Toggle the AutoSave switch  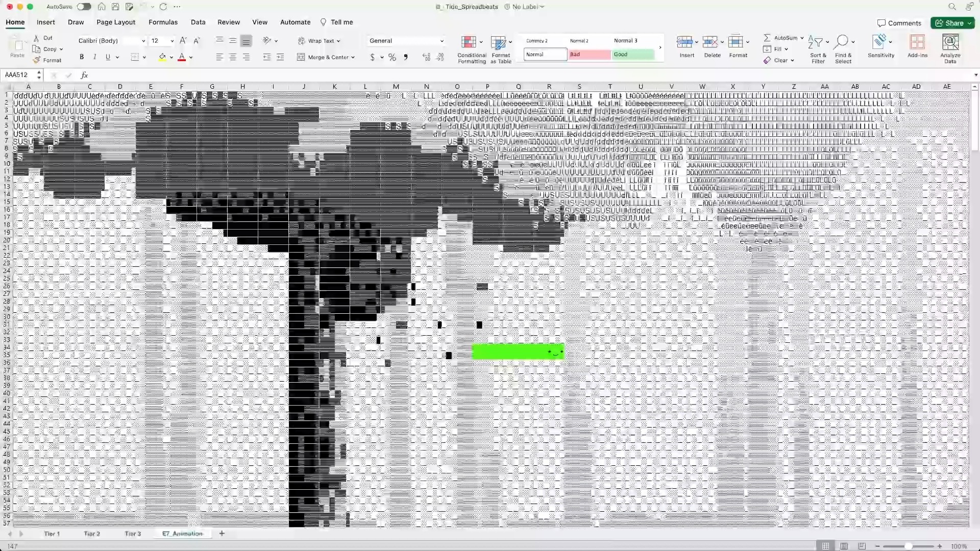[x=84, y=7]
